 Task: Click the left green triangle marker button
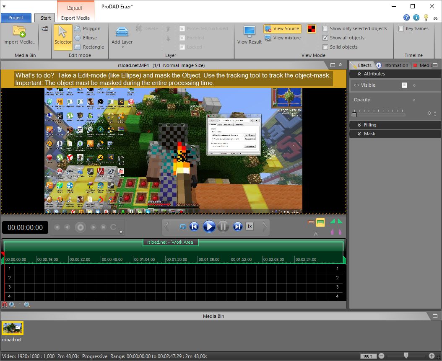click(x=333, y=221)
